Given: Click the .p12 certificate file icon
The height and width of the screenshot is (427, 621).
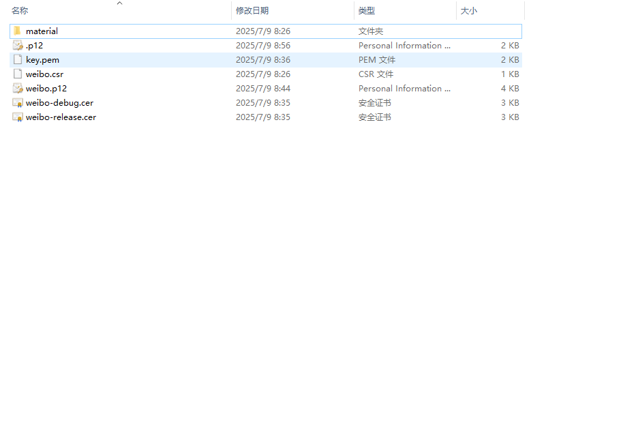Looking at the screenshot, I should [x=18, y=45].
